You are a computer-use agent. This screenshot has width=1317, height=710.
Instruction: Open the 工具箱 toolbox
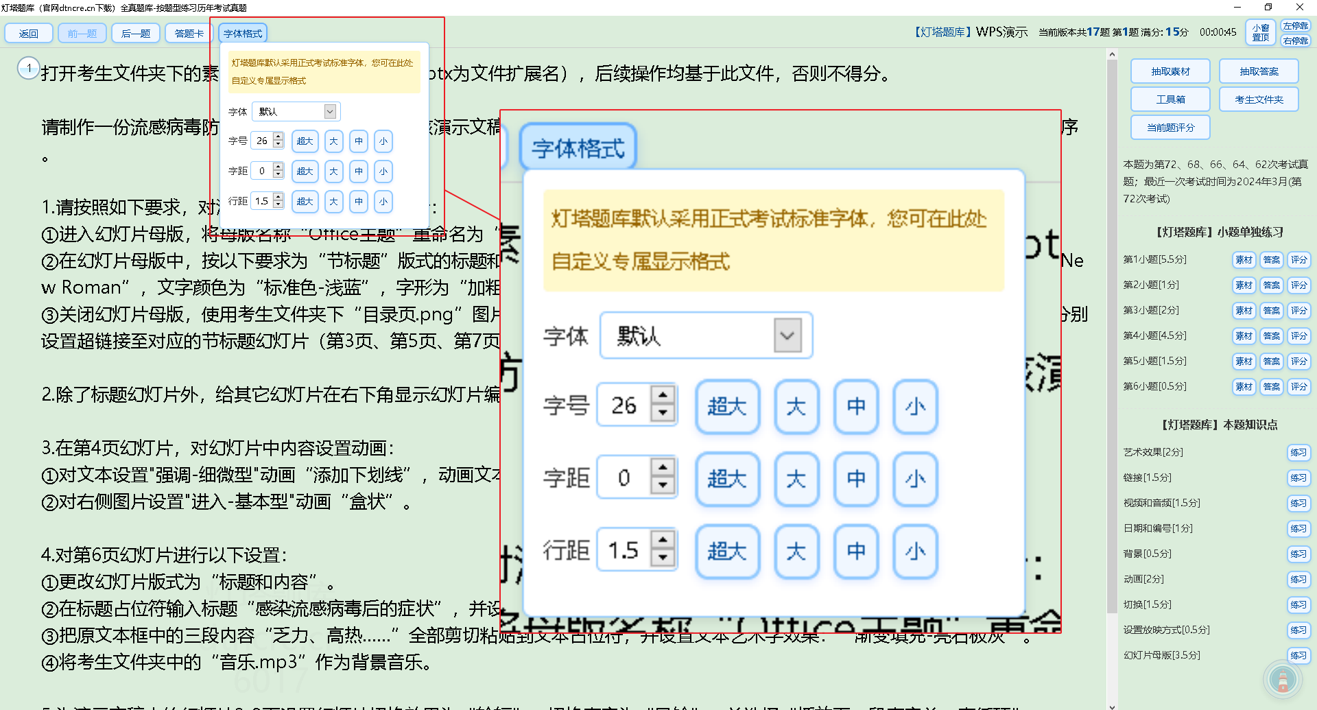1170,99
